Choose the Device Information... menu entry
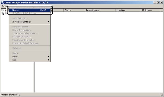This screenshot has height=97, width=164. pyautogui.click(x=30, y=30)
